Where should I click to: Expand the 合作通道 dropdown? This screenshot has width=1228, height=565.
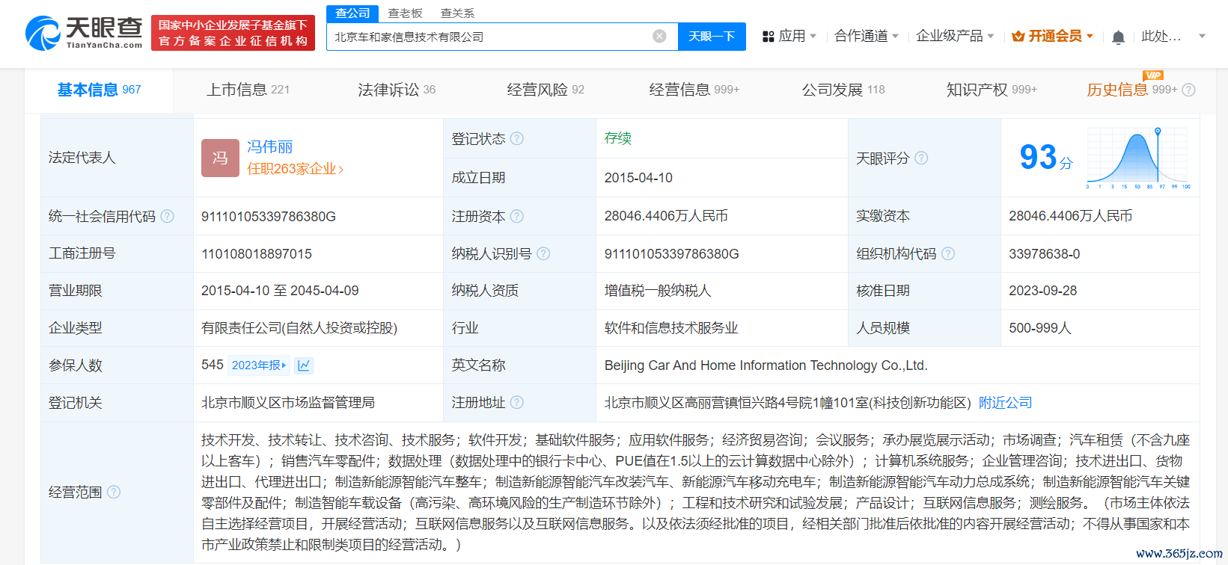(x=895, y=36)
